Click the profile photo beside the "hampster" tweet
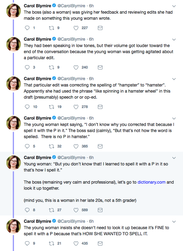This screenshot has height=251, width=183. tap(13, 83)
